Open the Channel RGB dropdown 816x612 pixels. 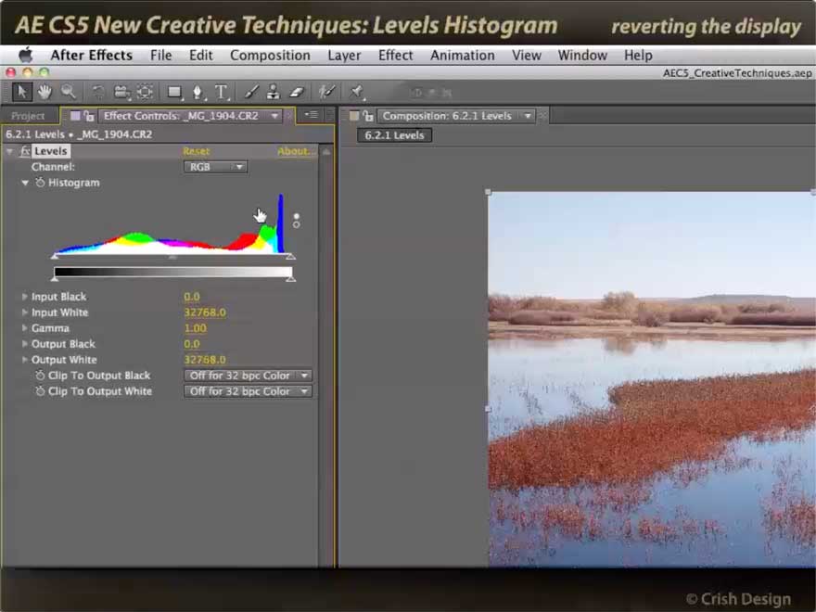(x=215, y=167)
